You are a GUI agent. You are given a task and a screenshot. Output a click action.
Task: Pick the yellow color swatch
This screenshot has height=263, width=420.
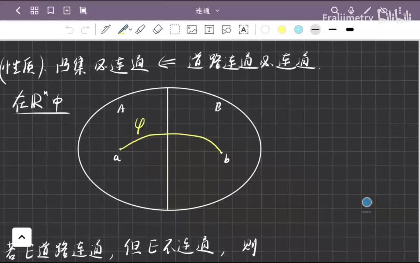(282, 30)
